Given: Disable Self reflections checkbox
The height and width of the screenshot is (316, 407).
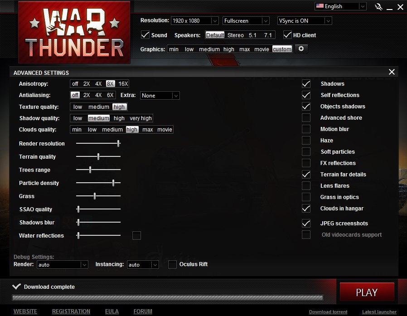Looking at the screenshot, I should point(306,95).
